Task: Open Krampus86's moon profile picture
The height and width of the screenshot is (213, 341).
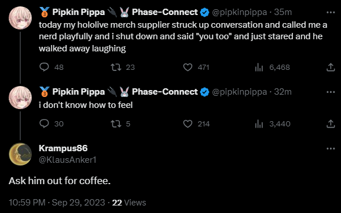Action: pyautogui.click(x=20, y=154)
